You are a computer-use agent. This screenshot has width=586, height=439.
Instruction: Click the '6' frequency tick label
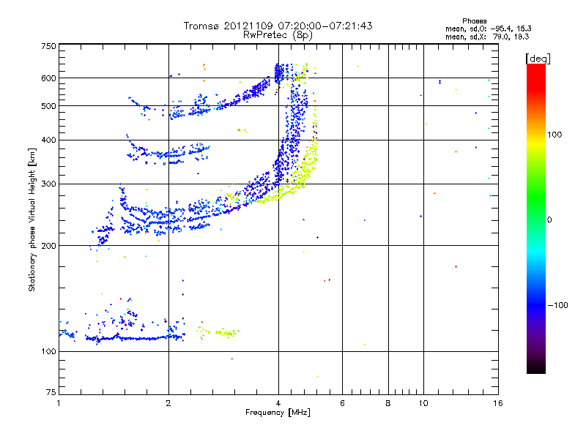[x=342, y=403]
